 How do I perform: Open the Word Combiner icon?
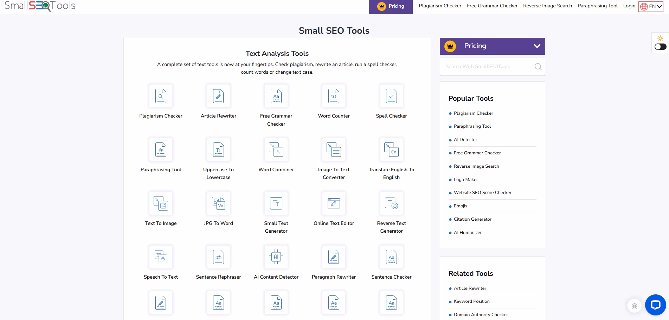pyautogui.click(x=276, y=150)
